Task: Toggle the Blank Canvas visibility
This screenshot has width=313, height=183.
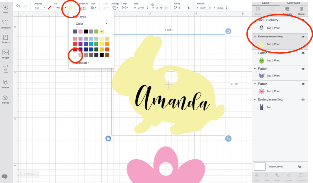Action: tap(300, 167)
